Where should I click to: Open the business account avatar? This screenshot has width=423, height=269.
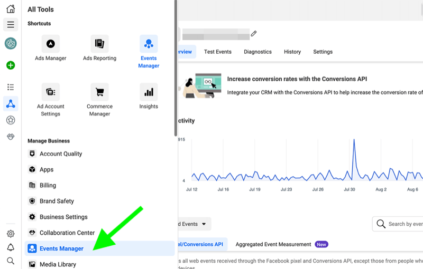[x=11, y=43]
